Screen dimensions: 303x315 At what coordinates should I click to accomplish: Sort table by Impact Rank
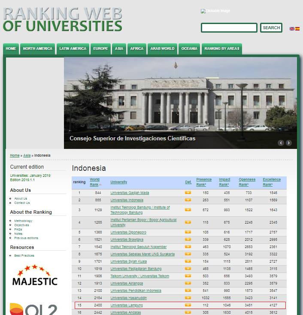coord(224,182)
